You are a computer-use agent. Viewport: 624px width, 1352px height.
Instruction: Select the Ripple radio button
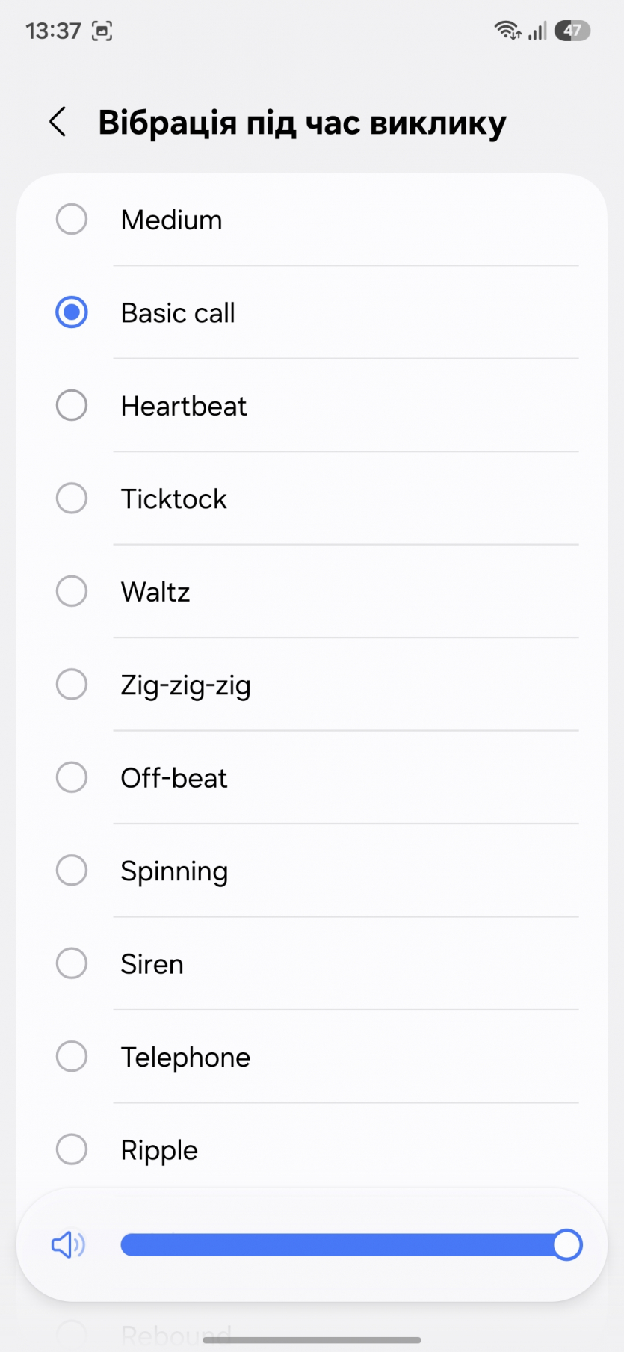pos(72,1149)
